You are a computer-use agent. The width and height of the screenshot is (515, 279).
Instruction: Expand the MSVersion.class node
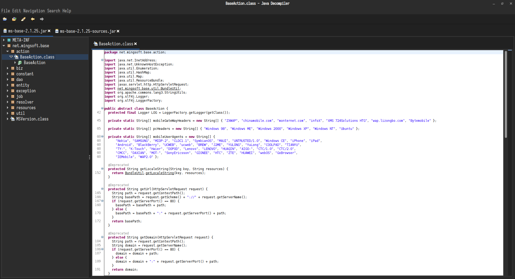pos(8,119)
